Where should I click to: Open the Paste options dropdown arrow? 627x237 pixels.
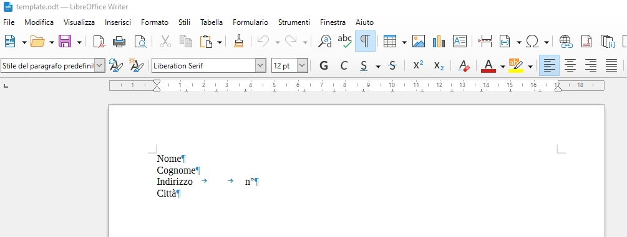(x=220, y=42)
